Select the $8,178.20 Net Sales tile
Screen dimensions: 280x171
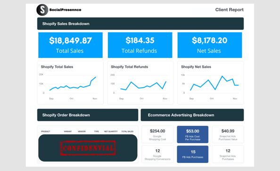point(210,45)
